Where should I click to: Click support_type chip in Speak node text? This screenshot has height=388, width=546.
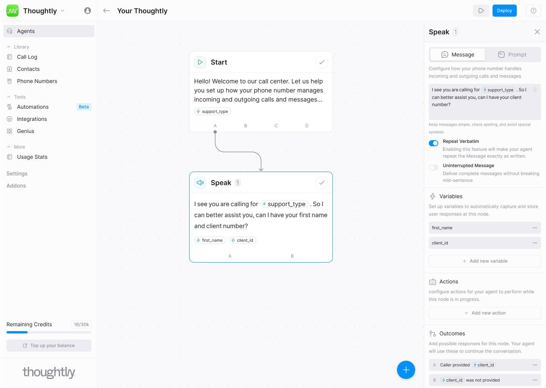(x=284, y=204)
